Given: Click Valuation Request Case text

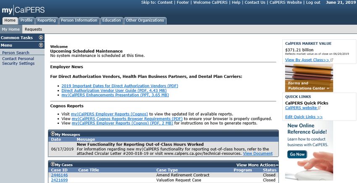Looking at the screenshot, I should click(x=179, y=180).
